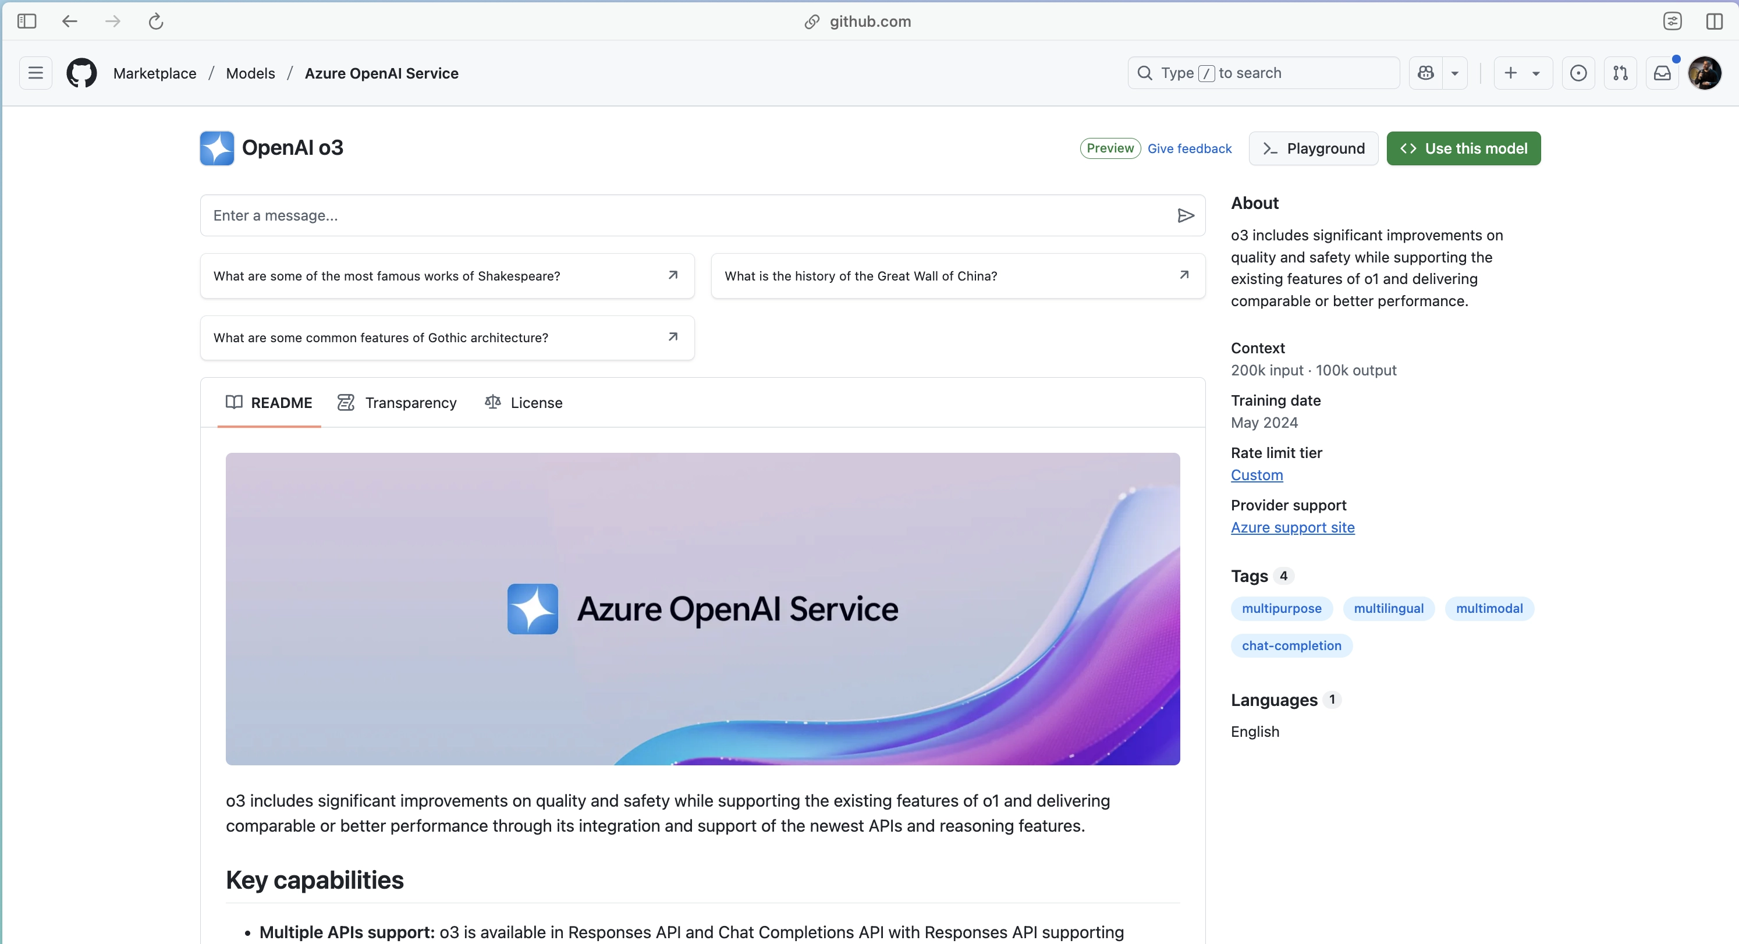Click the multimodal tag
The image size is (1739, 944).
point(1489,608)
